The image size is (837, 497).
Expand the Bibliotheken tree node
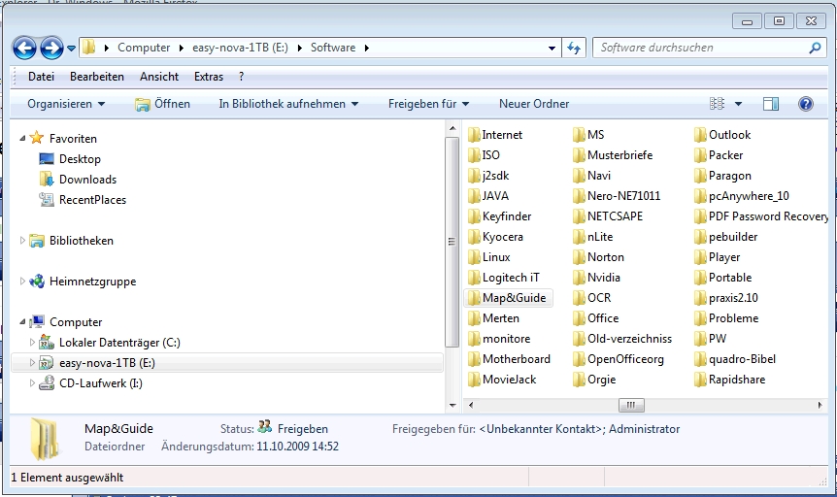pyautogui.click(x=22, y=240)
